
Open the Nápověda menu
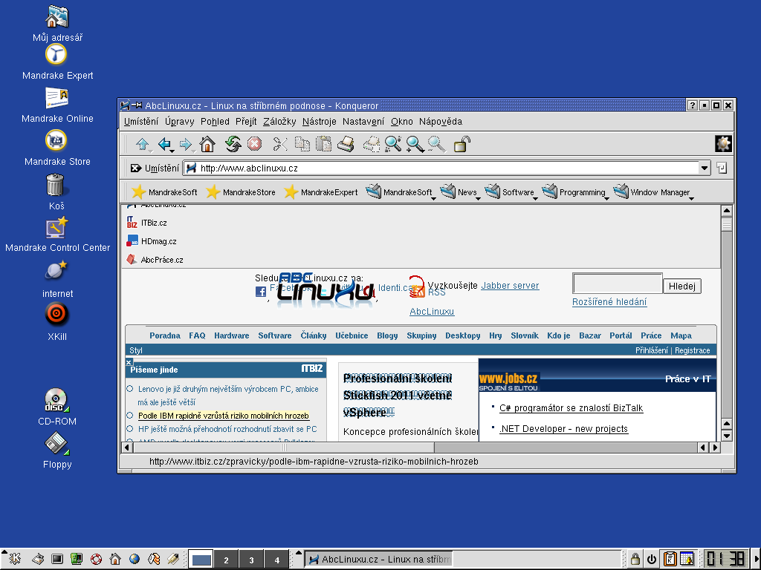[441, 122]
